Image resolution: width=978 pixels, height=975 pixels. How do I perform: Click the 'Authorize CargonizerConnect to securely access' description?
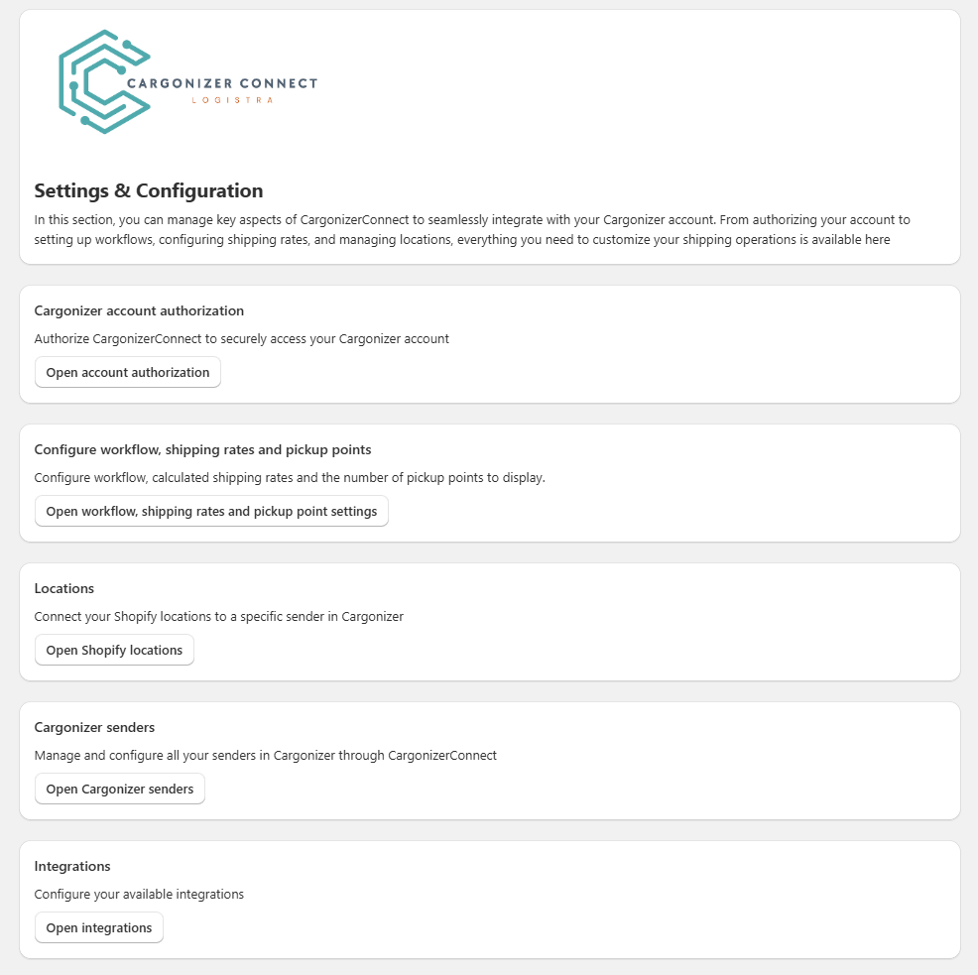click(x=241, y=338)
